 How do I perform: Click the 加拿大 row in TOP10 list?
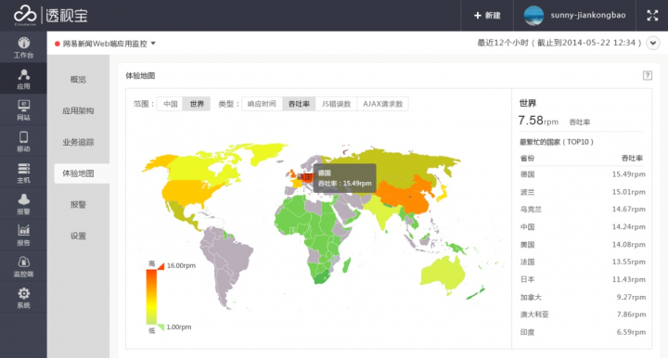click(583, 297)
